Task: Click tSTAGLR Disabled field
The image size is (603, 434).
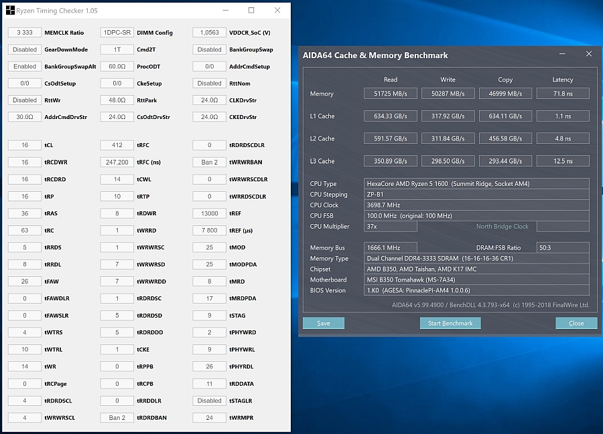Action: (209, 401)
